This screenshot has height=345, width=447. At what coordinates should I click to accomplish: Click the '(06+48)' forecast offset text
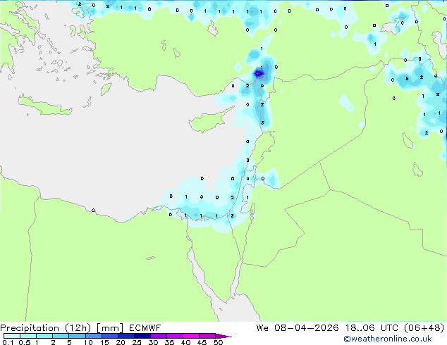(424, 327)
